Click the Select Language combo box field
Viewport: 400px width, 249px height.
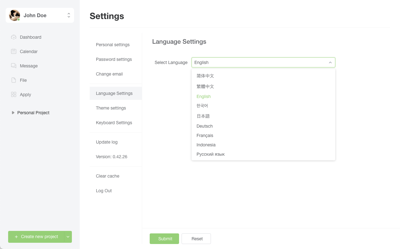[x=263, y=62]
